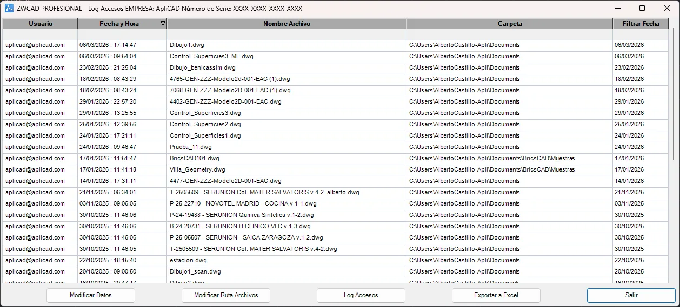Select timestamp 17/01/2026 : 11:41:18
This screenshot has height=307, width=680.
(x=108, y=169)
